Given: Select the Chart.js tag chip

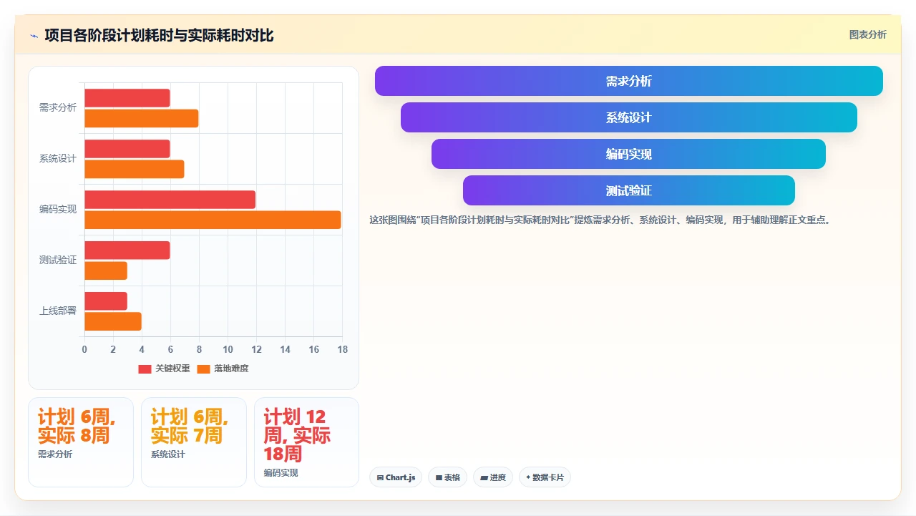Looking at the screenshot, I should [396, 477].
